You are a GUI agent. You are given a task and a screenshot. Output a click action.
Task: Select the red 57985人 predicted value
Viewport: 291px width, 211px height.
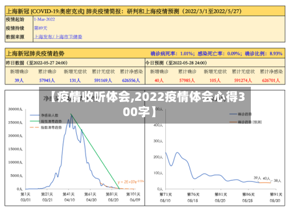[x=187, y=80]
